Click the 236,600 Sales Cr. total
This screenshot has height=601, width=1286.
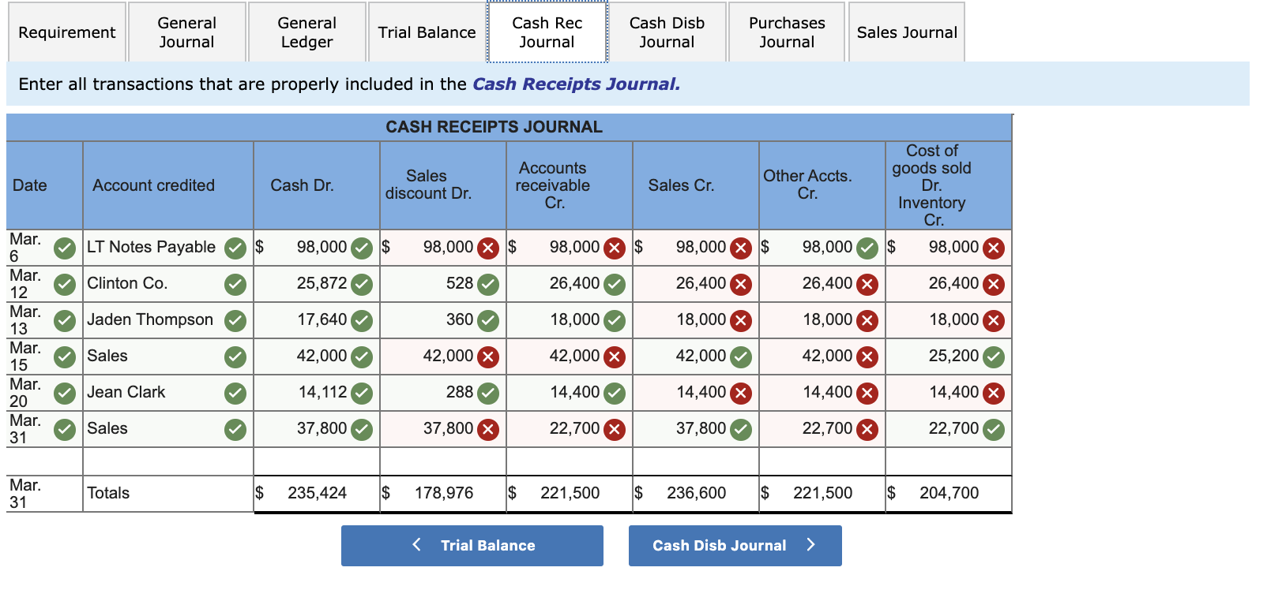coord(696,494)
